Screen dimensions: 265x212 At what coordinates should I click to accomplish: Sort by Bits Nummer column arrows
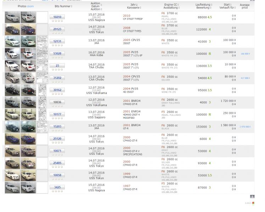pyautogui.click(x=72, y=6)
